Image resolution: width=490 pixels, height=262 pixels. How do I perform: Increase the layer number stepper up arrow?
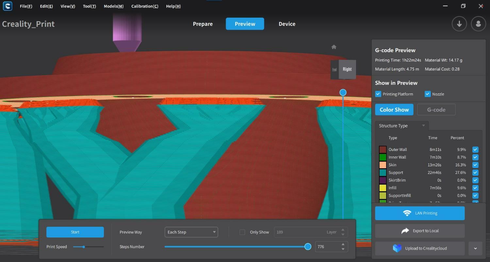343,230
